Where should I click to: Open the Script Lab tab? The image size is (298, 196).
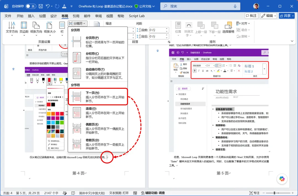point(137,16)
